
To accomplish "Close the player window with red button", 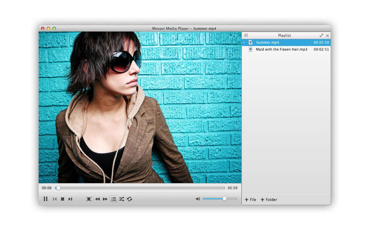I will [42, 29].
